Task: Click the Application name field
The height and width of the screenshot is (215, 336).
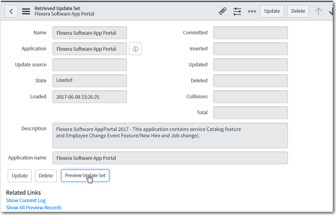Action: (170, 158)
